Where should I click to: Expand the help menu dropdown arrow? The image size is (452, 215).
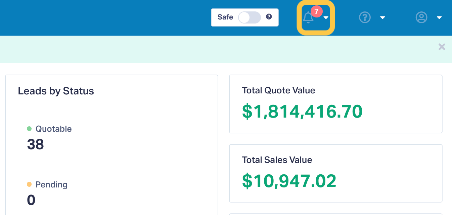coord(382,18)
